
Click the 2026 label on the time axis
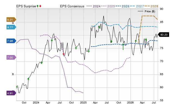(130, 102)
